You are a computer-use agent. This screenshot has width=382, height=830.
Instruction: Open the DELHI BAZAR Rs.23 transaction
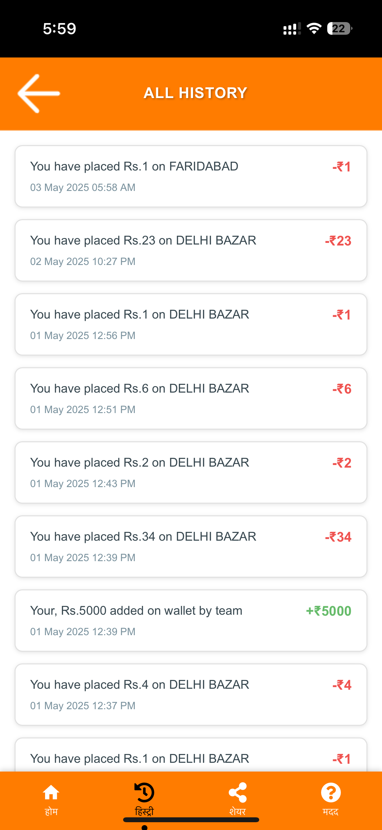point(191,250)
